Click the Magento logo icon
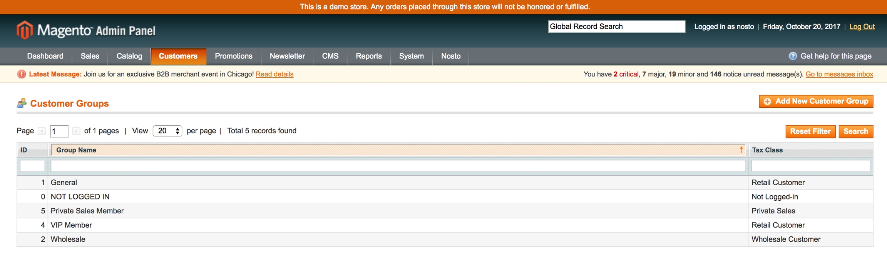 pyautogui.click(x=25, y=30)
